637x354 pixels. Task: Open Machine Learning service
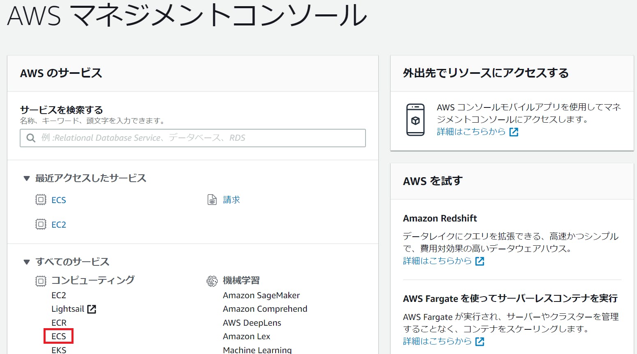[x=257, y=350]
